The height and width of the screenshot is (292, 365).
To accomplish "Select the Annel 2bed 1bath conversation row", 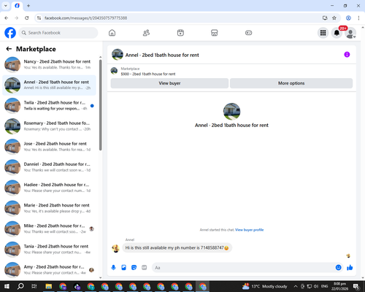I will point(49,85).
